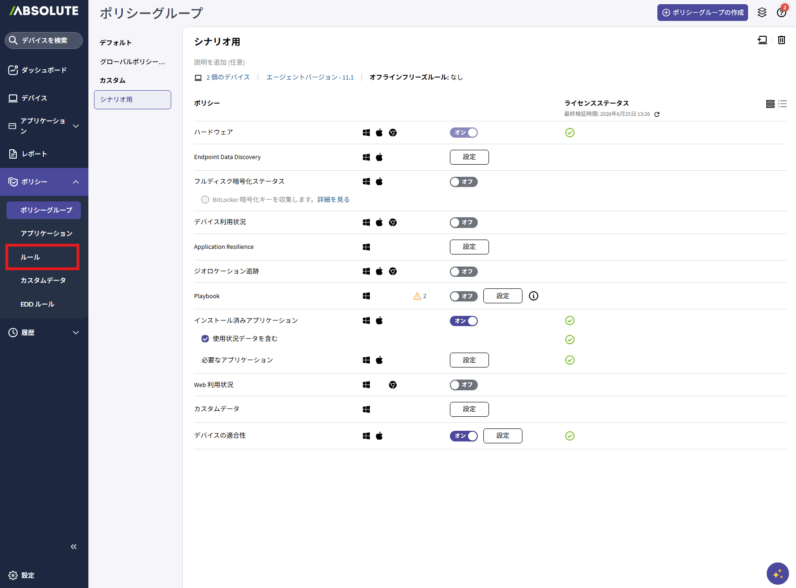Select ポリシーグループ submenu item
The image size is (796, 588).
(x=44, y=210)
